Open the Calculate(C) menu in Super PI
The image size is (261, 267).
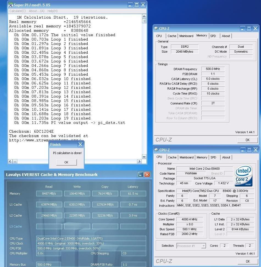pyautogui.click(x=18, y=11)
